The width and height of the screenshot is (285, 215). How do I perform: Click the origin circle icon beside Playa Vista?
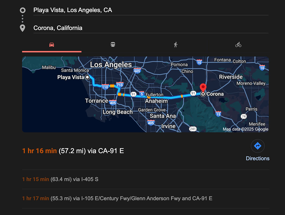(23, 10)
